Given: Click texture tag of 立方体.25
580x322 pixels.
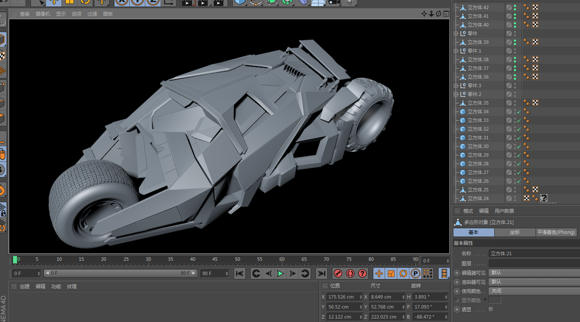Looking at the screenshot, I should coord(535,189).
